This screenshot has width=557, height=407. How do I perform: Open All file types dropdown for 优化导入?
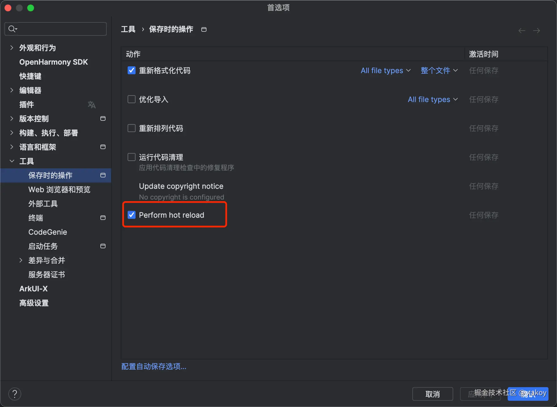[432, 99]
